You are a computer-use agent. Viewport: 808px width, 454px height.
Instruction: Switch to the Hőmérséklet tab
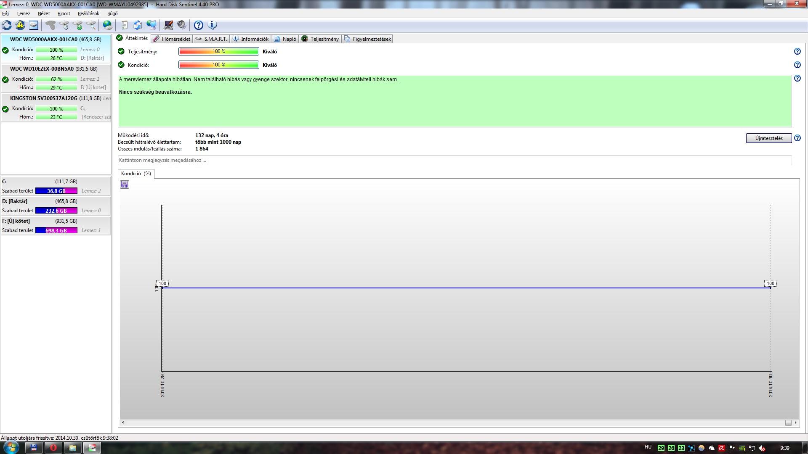click(172, 39)
